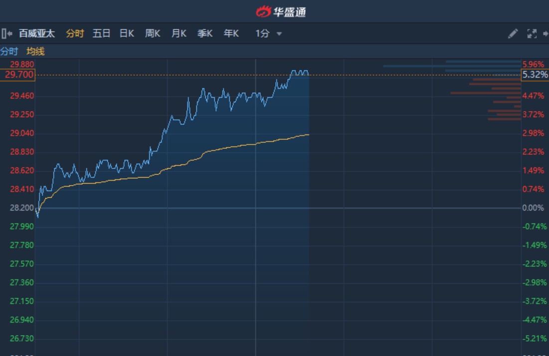Click the fullscreen expand chart icon

pos(532,34)
